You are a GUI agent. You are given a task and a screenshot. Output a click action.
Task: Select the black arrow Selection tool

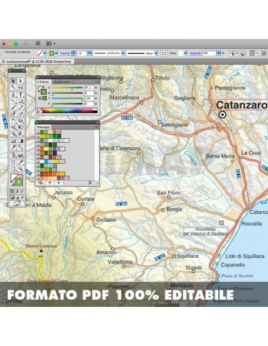point(14,81)
